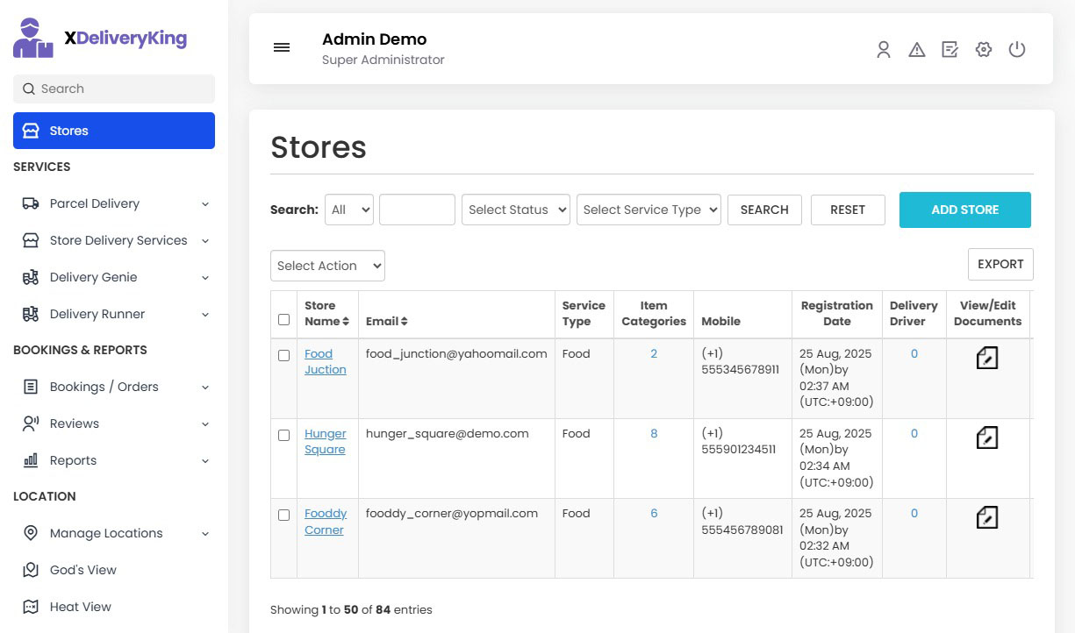Select Manage Locations in the sidebar

pyautogui.click(x=105, y=533)
